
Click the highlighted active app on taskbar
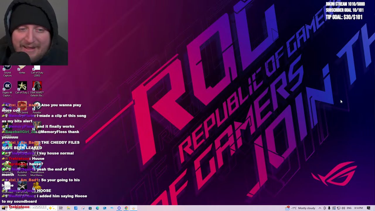133,208
